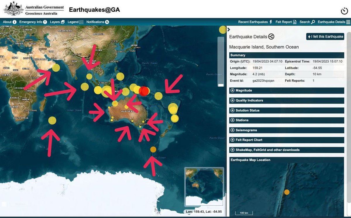Image resolution: width=351 pixels, height=218 pixels.
Task: Expand the Felt Report Chart section
Action: tap(287, 140)
